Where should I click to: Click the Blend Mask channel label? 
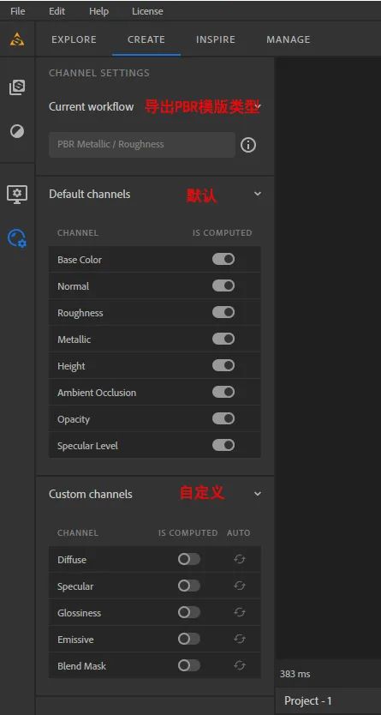coord(82,666)
